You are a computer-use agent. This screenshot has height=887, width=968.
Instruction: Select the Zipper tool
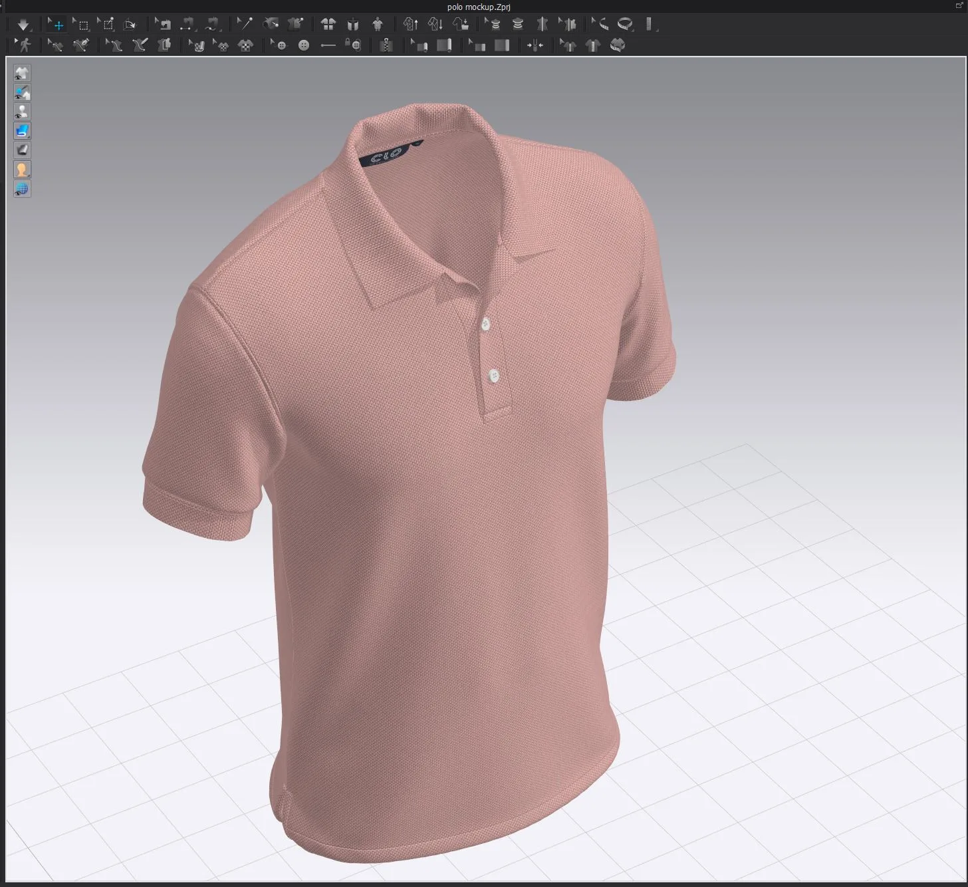386,45
